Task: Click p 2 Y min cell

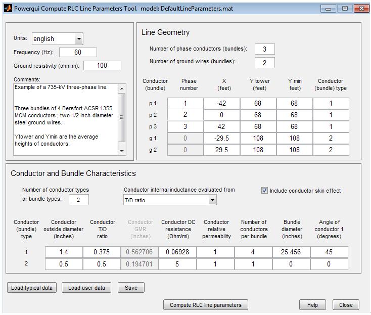Action: point(295,115)
